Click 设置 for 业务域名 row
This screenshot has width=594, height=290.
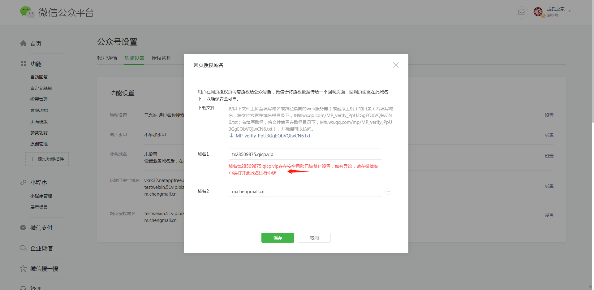coord(549,156)
